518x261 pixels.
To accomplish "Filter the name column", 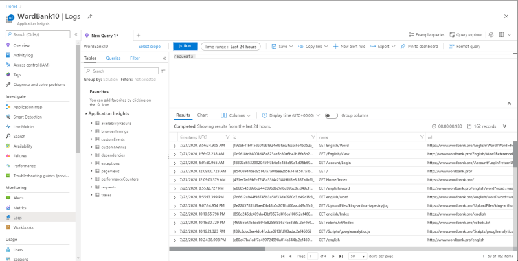I will point(422,137).
